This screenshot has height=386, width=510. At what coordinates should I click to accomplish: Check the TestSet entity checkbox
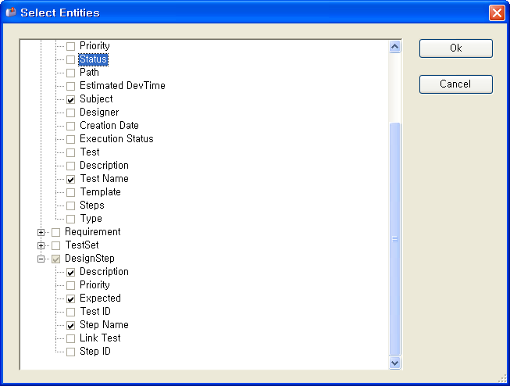pyautogui.click(x=56, y=245)
